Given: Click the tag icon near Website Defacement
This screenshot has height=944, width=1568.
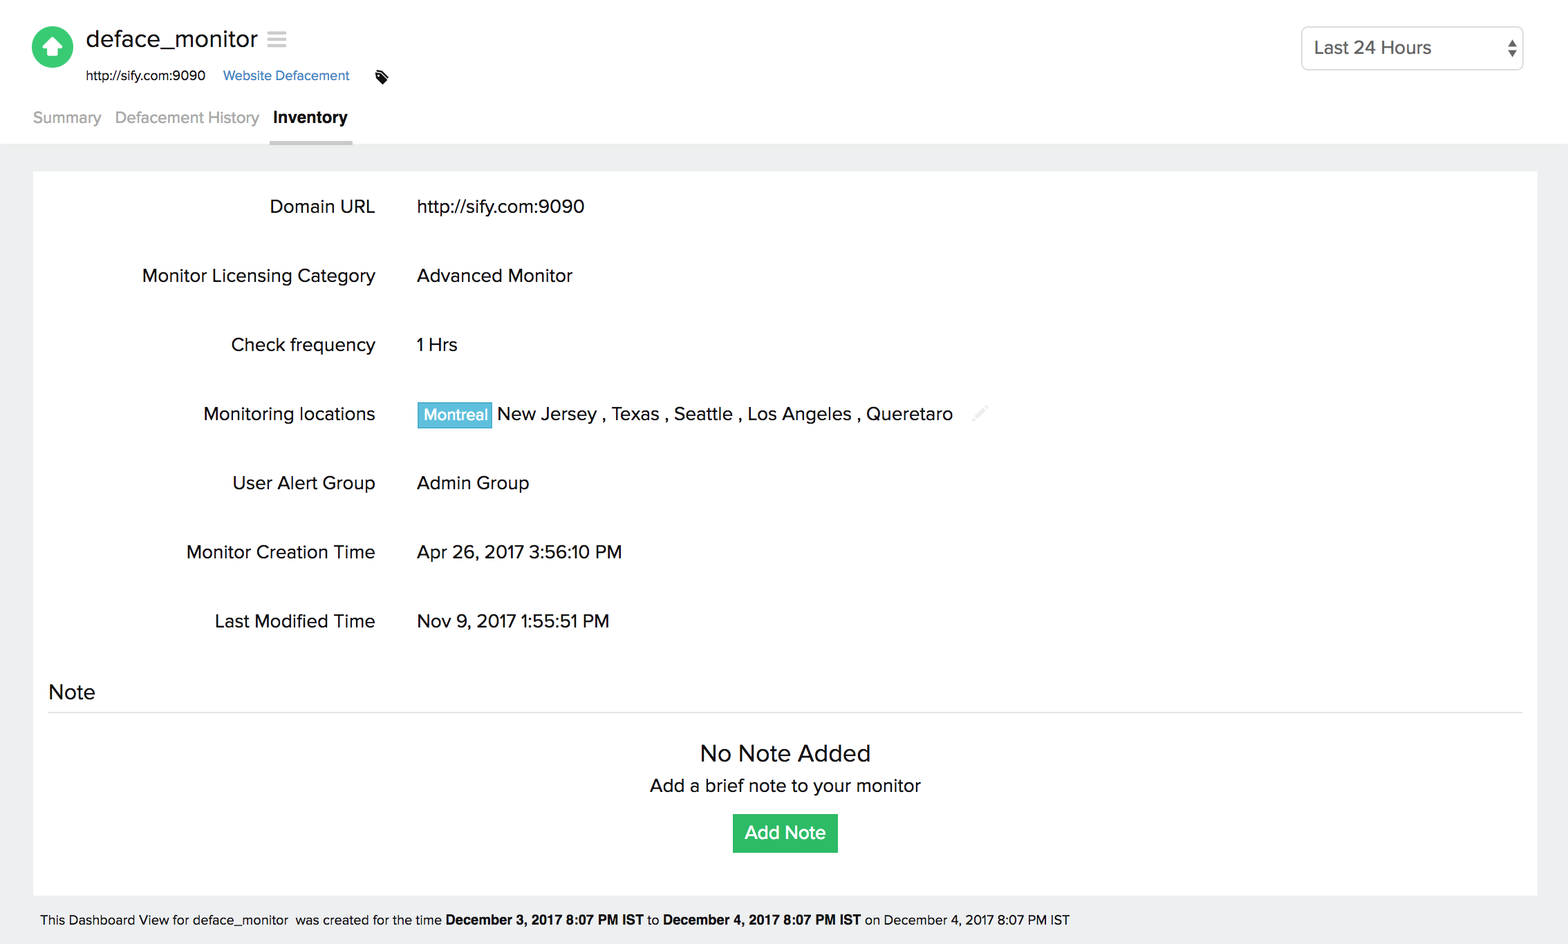Looking at the screenshot, I should (x=382, y=77).
